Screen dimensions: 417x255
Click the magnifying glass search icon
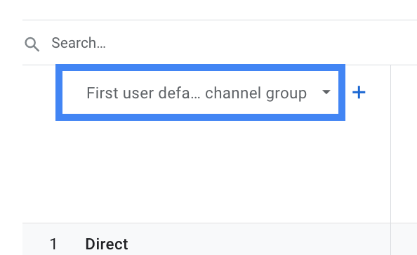(32, 44)
